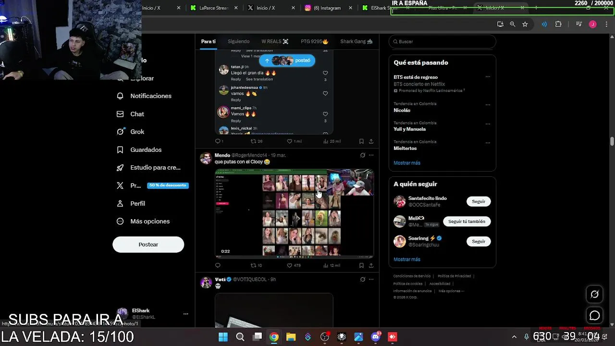Open Chat in the X sidebar
Viewport: 615px width, 346px height.
pyautogui.click(x=130, y=114)
